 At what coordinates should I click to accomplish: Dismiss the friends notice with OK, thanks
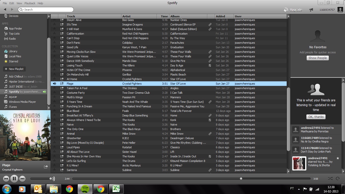pyautogui.click(x=316, y=117)
